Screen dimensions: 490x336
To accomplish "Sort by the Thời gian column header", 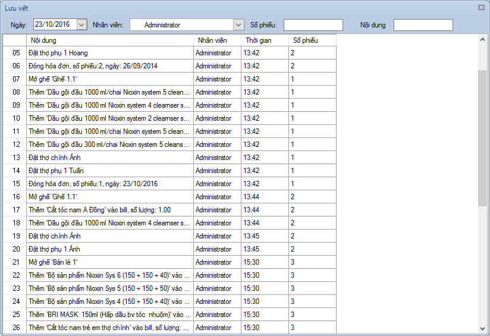I will (265, 40).
